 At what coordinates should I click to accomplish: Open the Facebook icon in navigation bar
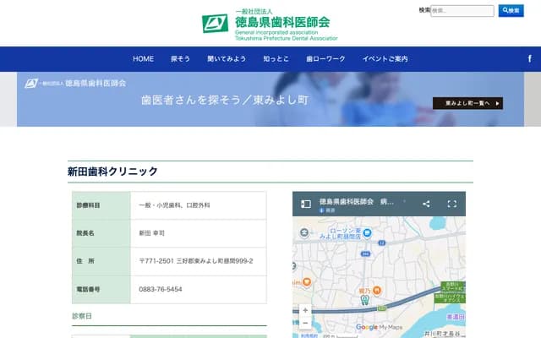pyautogui.click(x=530, y=59)
